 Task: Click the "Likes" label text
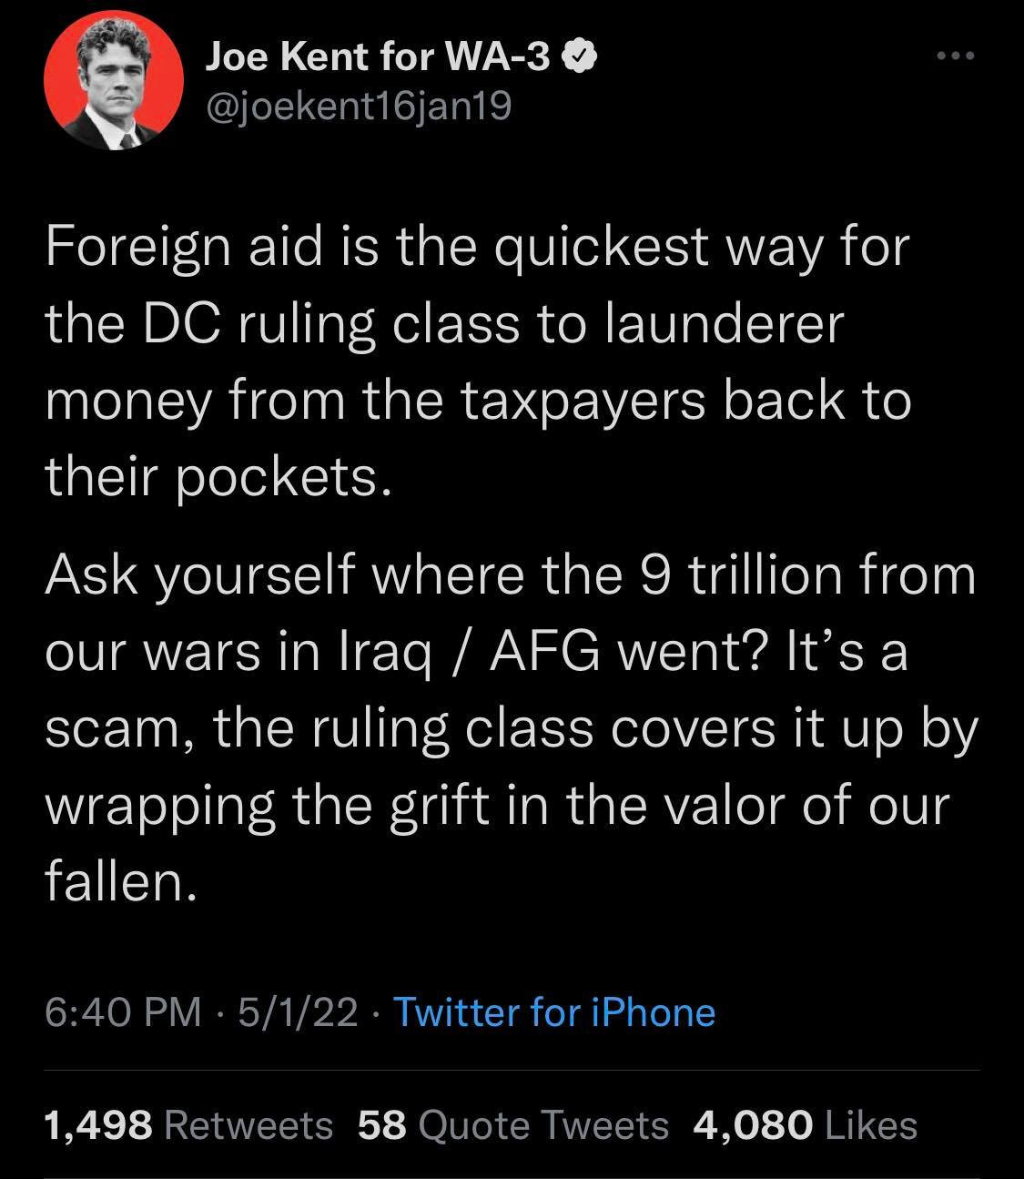870,1125
